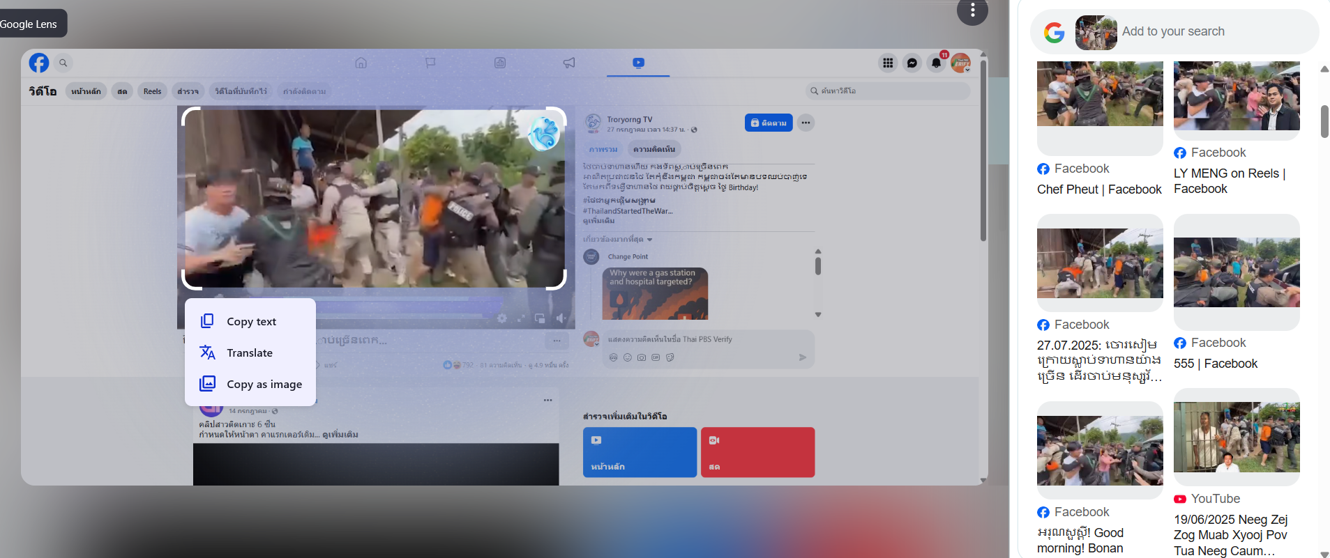
Task: Click the blue ติดตาม follow button
Action: pos(769,123)
